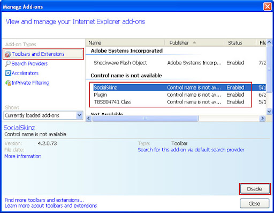Click the vertical scrollbar up arrow
Viewport: 274px width, 213px height.
[269, 42]
